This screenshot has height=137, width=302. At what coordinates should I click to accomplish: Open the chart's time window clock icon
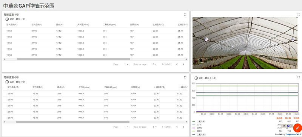point(196,78)
